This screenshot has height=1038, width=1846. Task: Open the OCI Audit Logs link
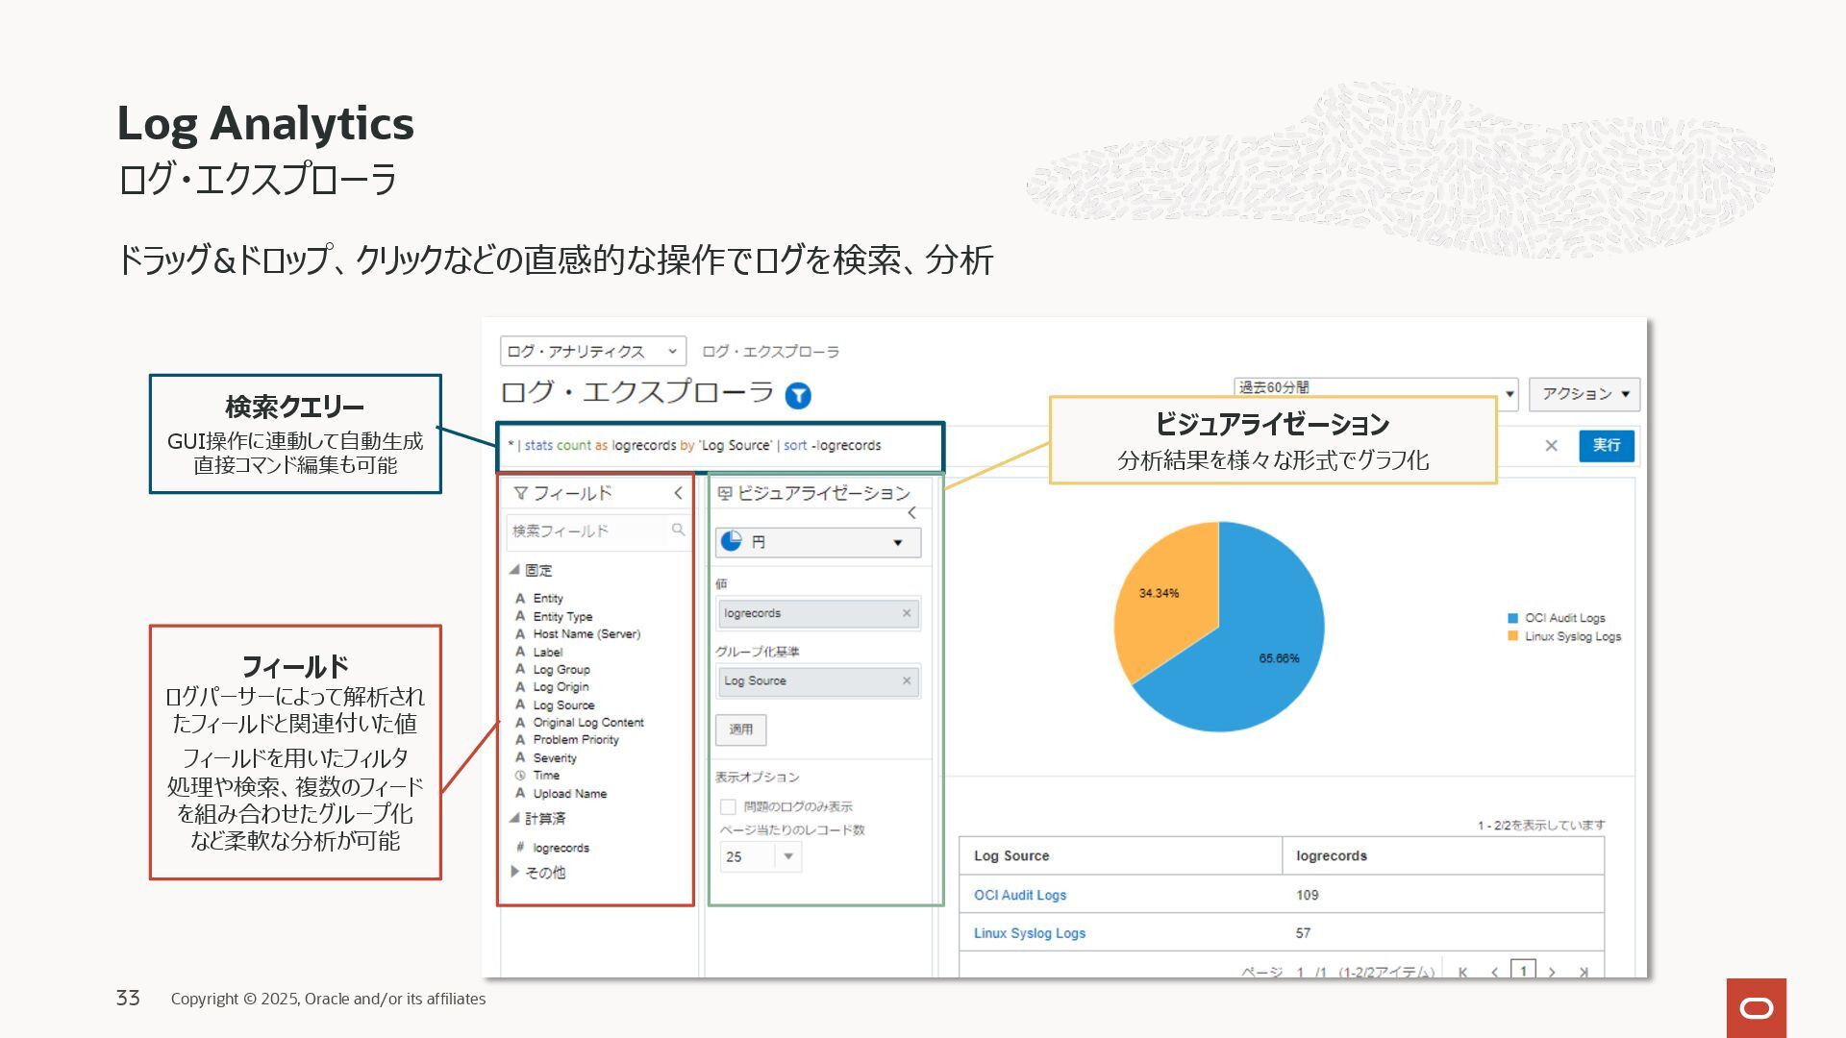point(1020,895)
